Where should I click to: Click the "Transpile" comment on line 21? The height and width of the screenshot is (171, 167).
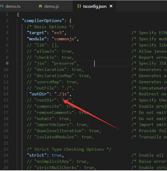[149, 137]
